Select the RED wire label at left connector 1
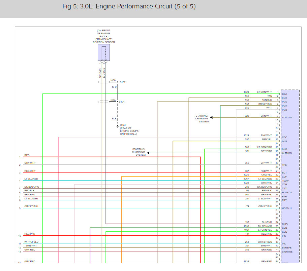Viewport: 307px width, 271px height. coord(27,155)
